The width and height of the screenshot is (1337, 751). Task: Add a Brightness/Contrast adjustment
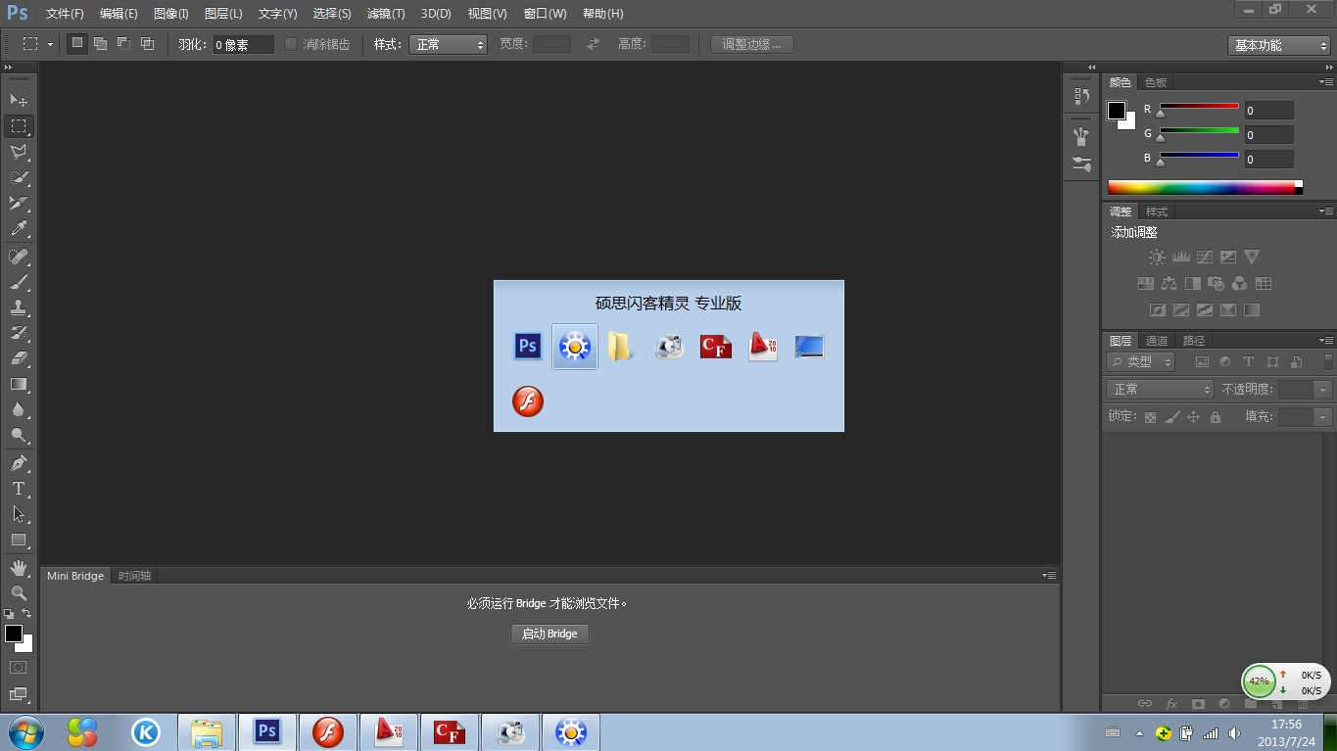click(x=1157, y=258)
